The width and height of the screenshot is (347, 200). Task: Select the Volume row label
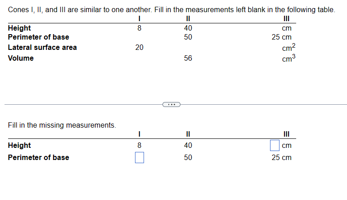point(21,58)
